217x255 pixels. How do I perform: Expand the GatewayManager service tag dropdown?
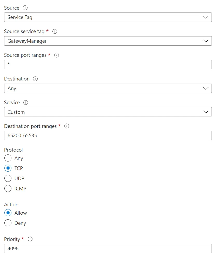tap(108, 41)
